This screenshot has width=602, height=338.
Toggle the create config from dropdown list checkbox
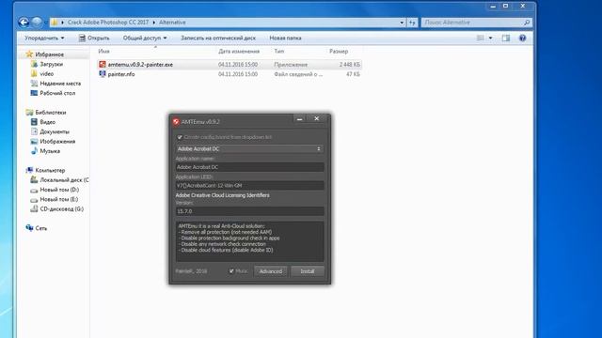pos(180,137)
